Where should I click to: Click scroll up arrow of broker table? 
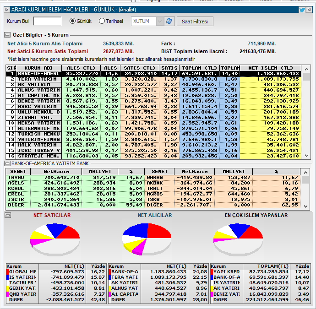[x=306, y=69]
